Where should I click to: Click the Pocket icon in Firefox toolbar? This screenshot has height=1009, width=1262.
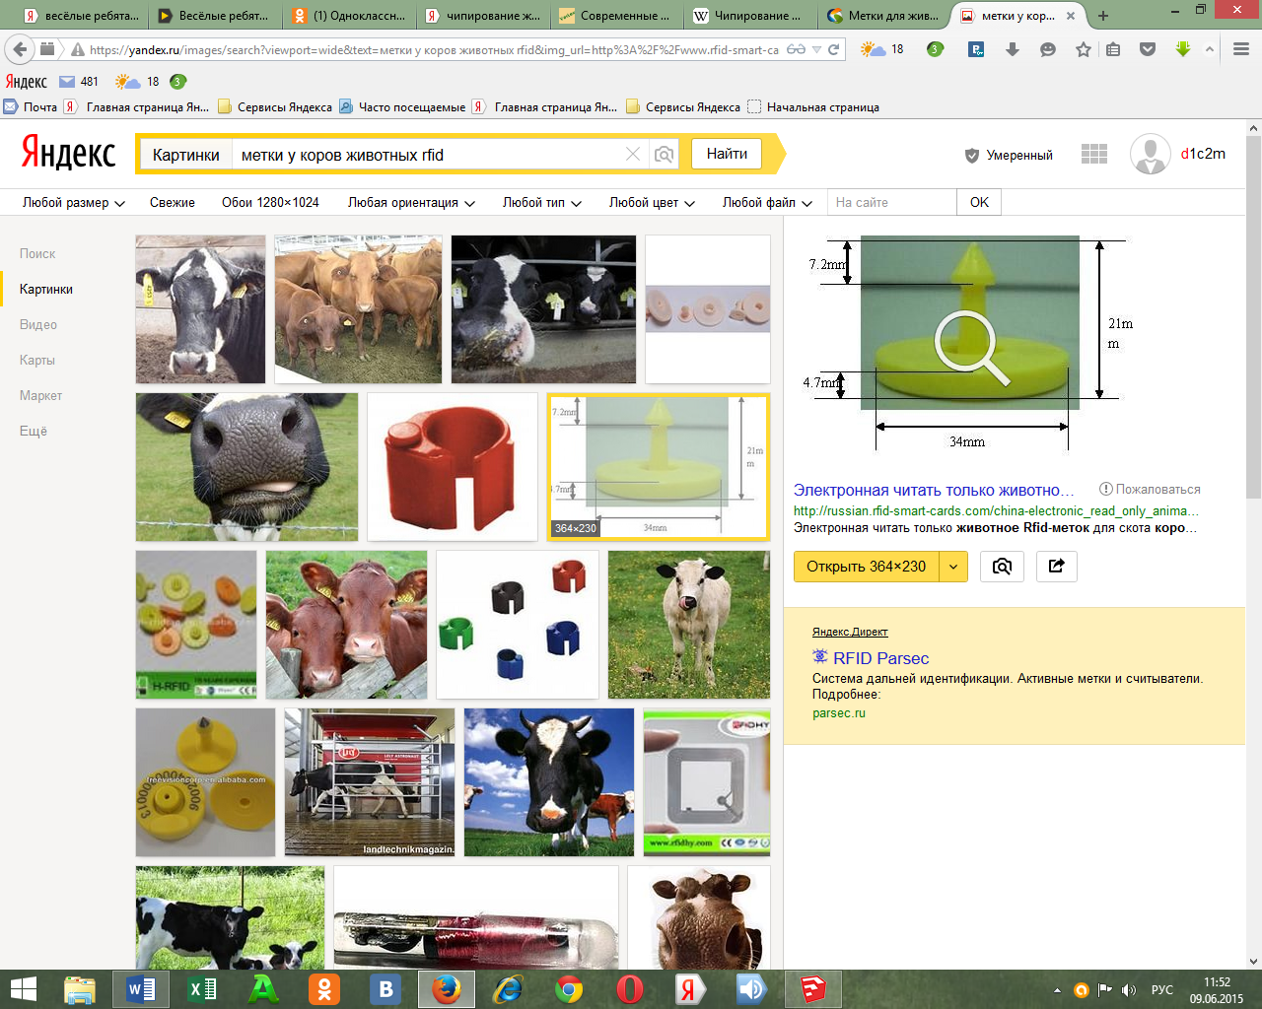pyautogui.click(x=1148, y=49)
